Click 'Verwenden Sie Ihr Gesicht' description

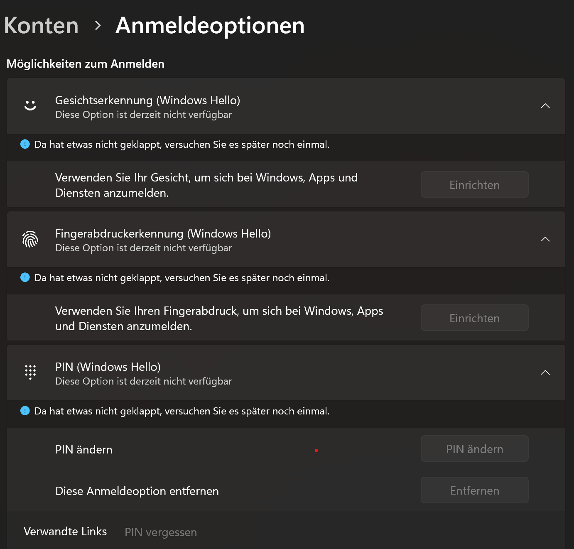point(206,185)
